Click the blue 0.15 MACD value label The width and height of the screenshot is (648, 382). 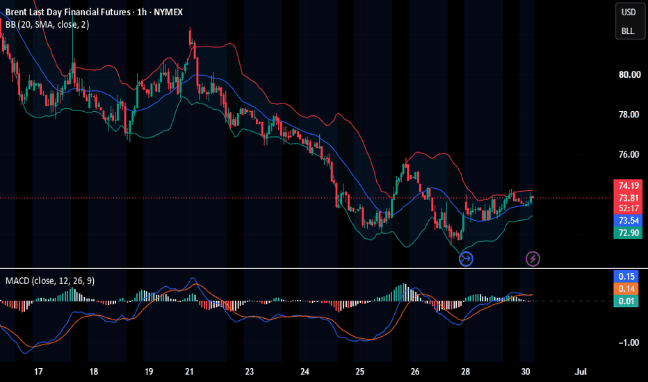click(626, 276)
